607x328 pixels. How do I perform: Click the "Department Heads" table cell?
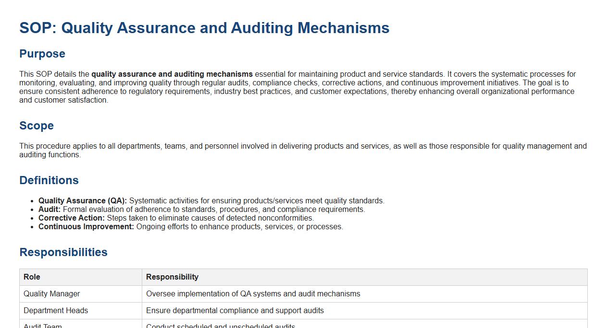[x=56, y=311]
